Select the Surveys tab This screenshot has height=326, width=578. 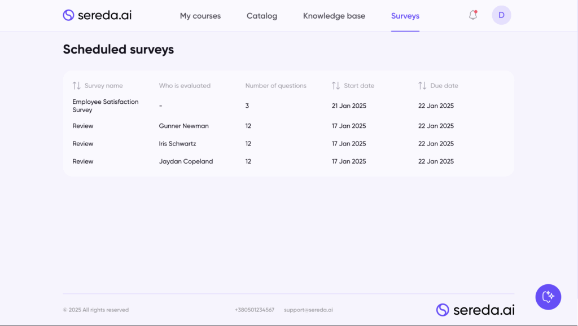pos(405,16)
